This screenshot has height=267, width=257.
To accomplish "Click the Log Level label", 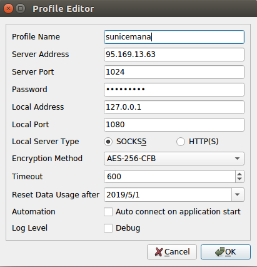I will coord(30,228).
